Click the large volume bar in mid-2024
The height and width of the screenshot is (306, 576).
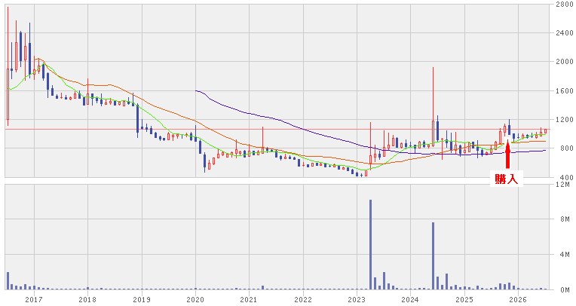click(x=433, y=256)
